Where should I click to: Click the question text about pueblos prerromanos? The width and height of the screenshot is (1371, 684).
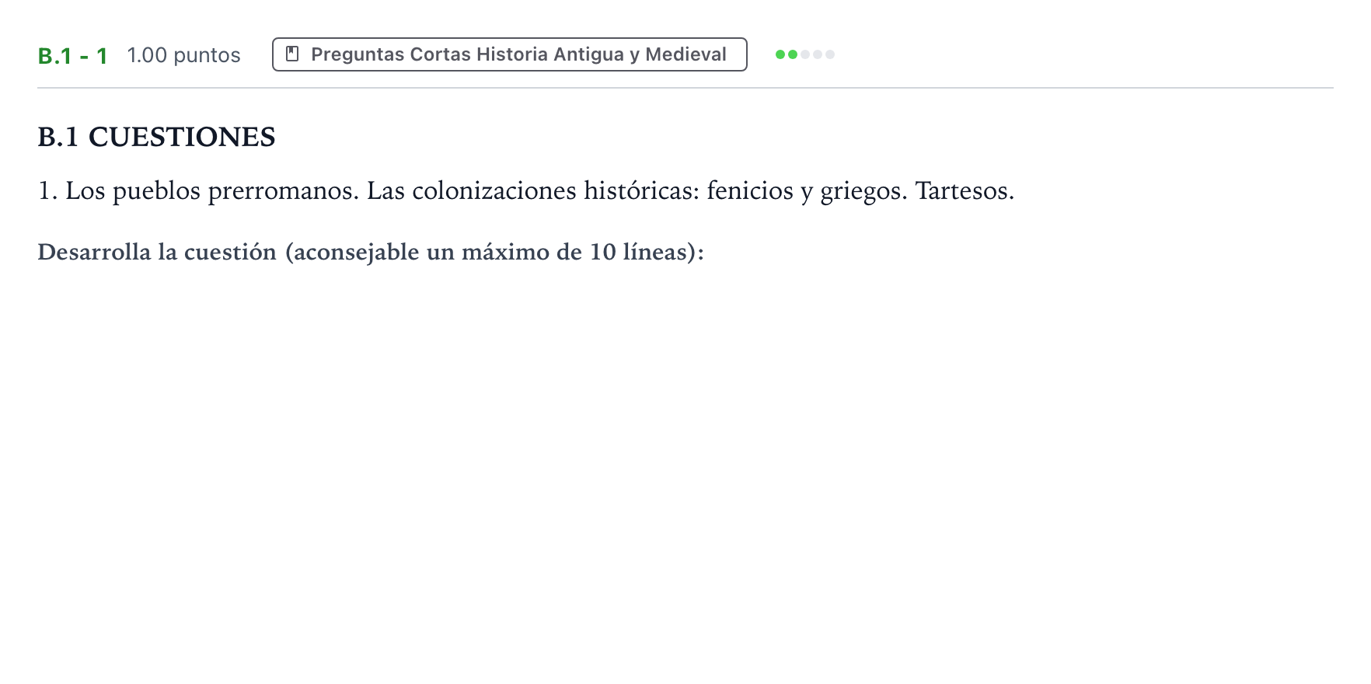pyautogui.click(x=526, y=190)
